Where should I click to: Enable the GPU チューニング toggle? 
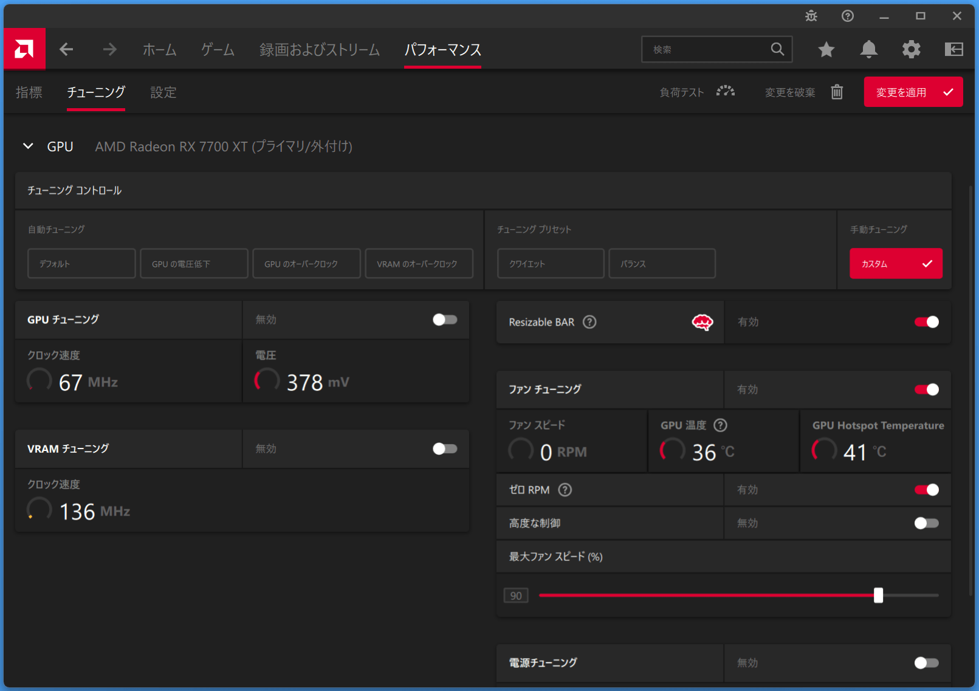click(445, 320)
